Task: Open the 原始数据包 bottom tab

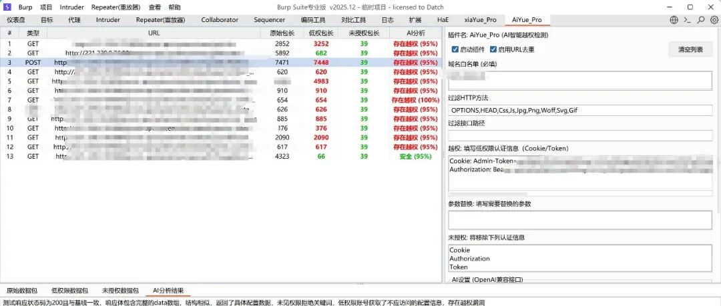Action: click(21, 291)
